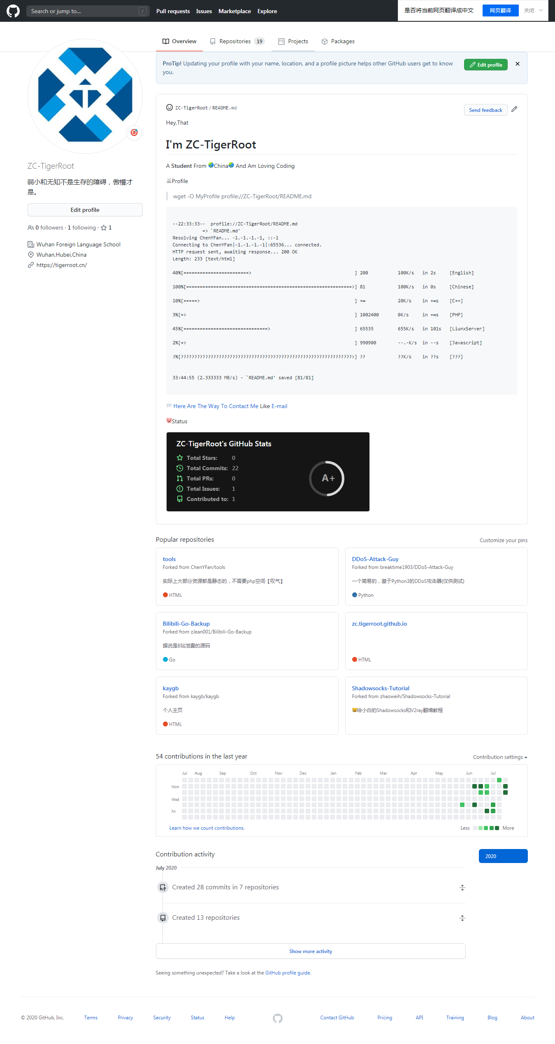Switch to the Overview tab
The width and height of the screenshot is (555, 1044).
[179, 41]
